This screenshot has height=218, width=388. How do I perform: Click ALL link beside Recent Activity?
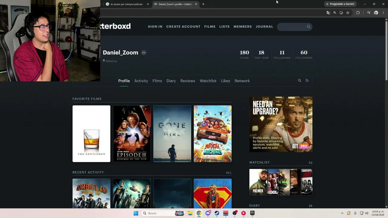(229, 173)
